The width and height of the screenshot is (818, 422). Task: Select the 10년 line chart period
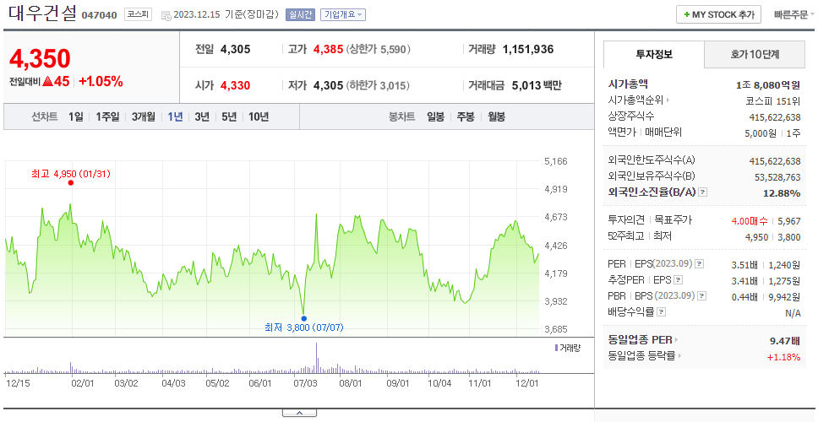pos(259,116)
